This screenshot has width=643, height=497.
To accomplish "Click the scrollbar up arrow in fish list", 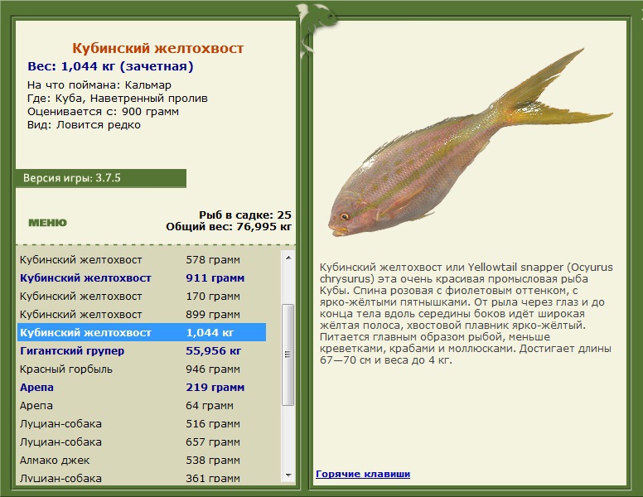I will 288,258.
